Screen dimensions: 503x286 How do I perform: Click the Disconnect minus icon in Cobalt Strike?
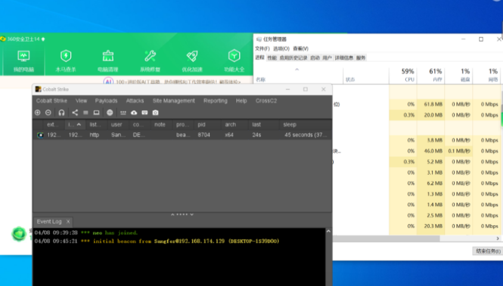[48, 113]
